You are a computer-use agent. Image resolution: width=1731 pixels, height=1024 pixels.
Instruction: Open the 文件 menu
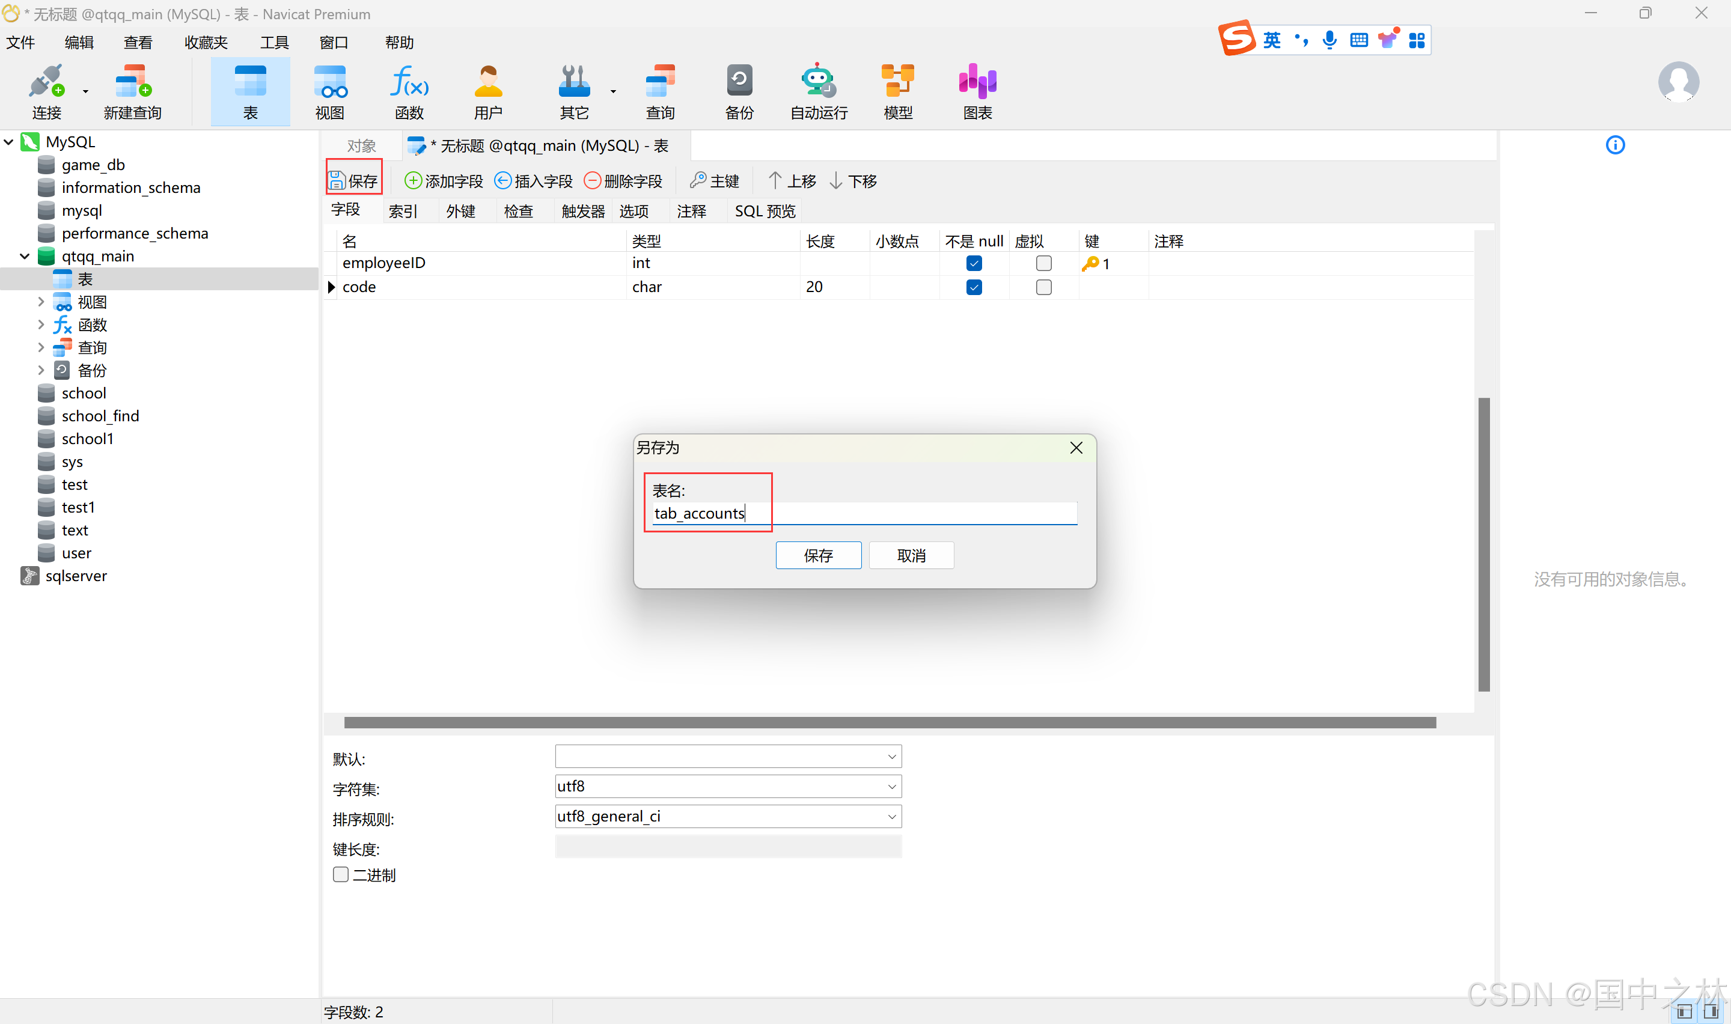click(x=20, y=43)
